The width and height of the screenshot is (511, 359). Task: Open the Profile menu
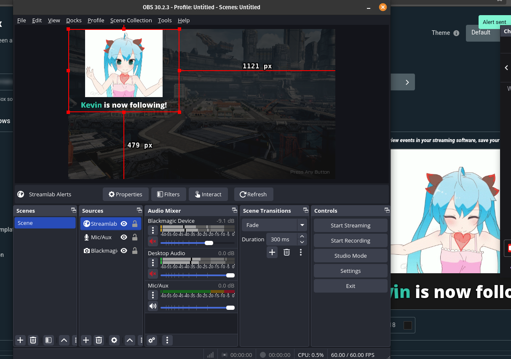[96, 20]
